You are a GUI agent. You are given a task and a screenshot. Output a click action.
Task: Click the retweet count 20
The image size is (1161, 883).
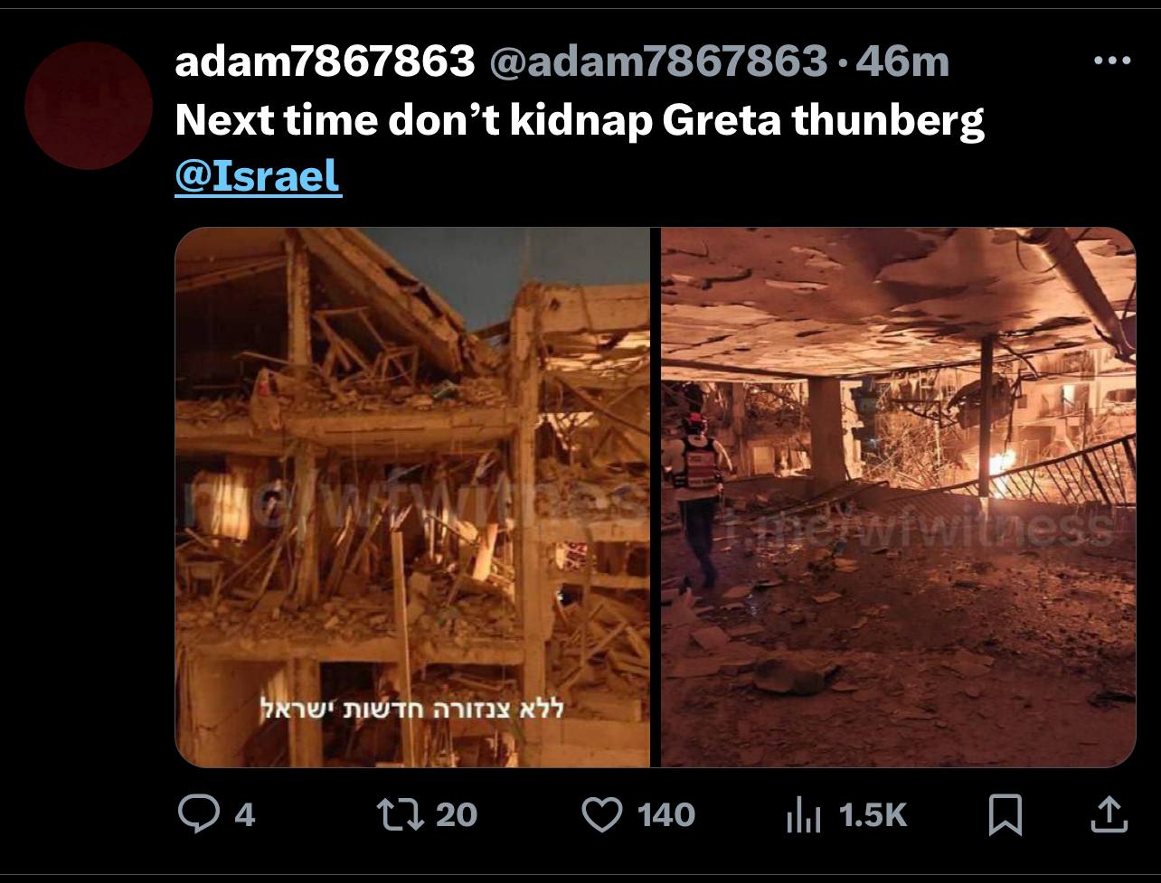pos(457,815)
